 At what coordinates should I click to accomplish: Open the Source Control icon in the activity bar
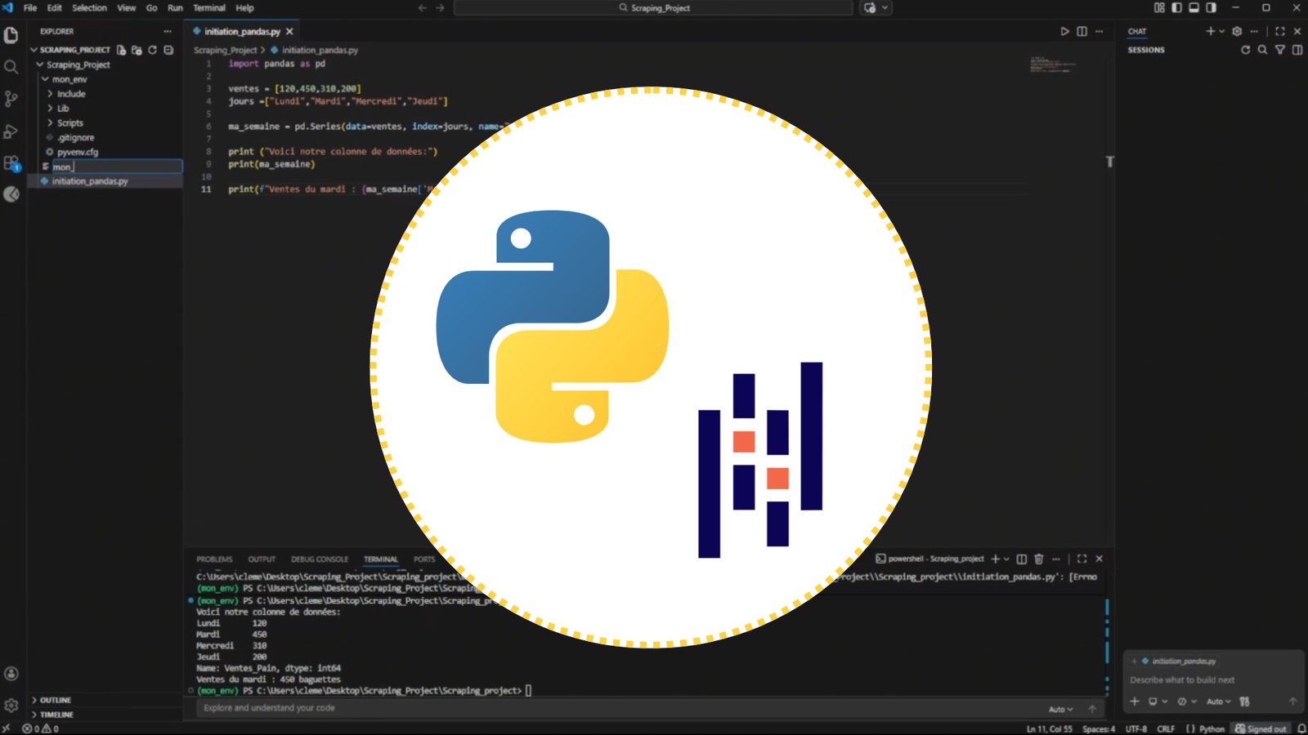point(11,99)
